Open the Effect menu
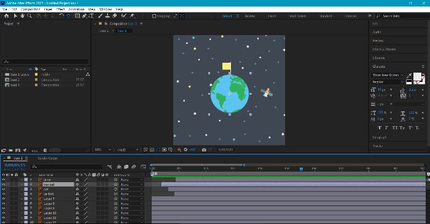Screen dimensions: 430x224 pos(60,9)
